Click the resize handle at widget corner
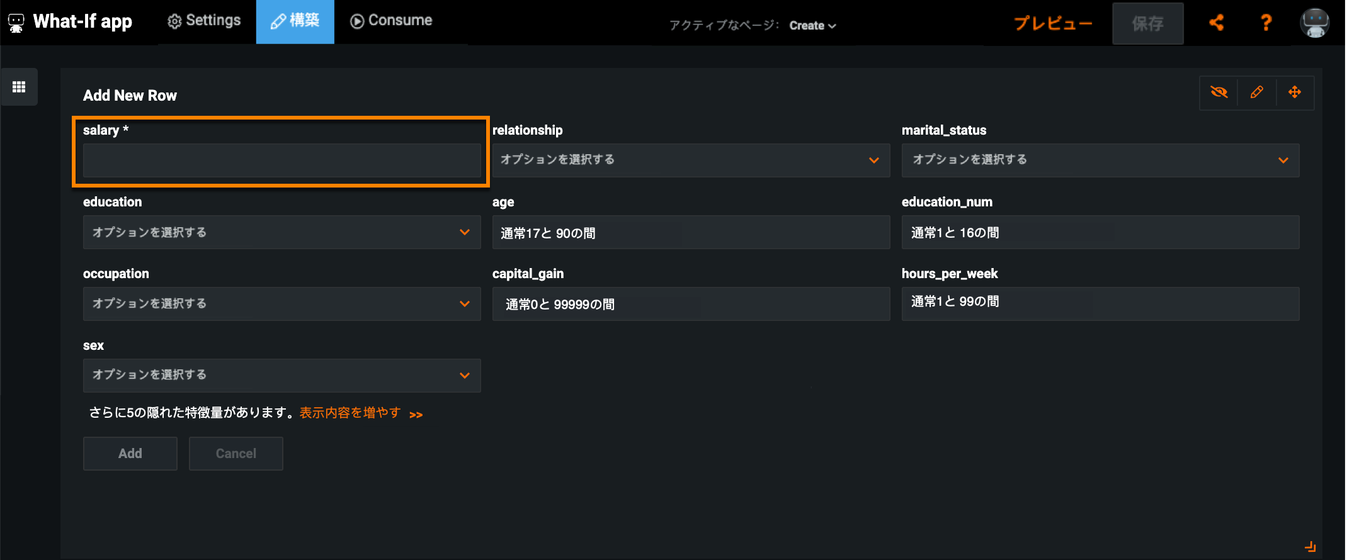Screen dimensions: 1347x560 1310,546
